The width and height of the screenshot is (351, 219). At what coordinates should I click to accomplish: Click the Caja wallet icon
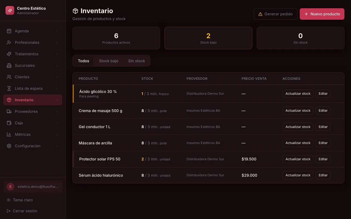point(9,123)
